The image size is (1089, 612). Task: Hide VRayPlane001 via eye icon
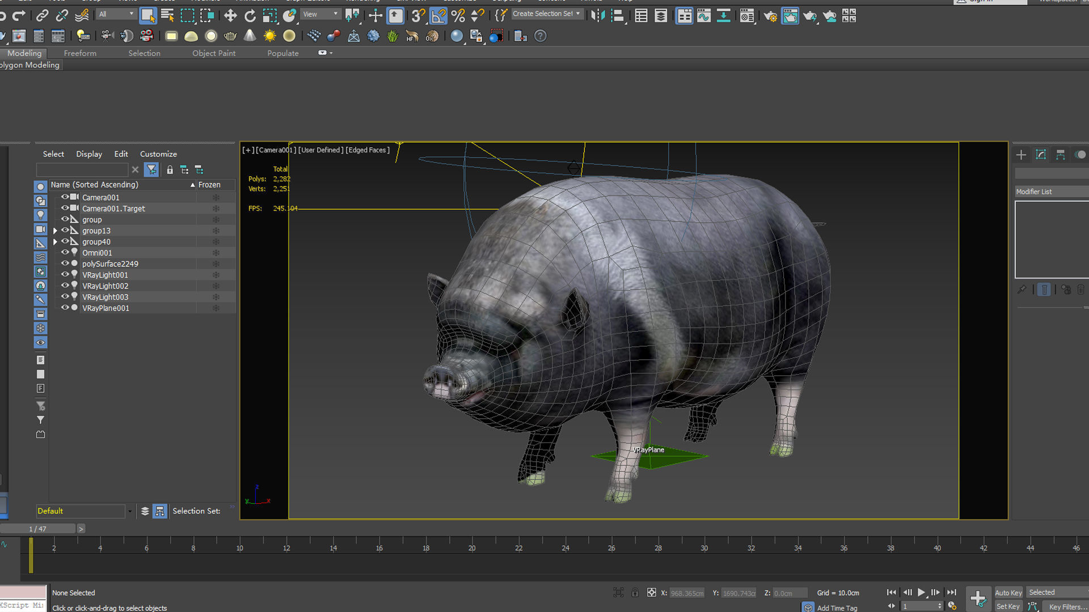(65, 308)
